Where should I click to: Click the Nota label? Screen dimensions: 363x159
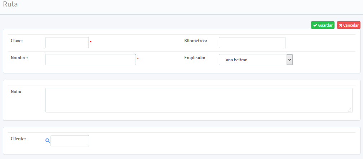(x=16, y=92)
